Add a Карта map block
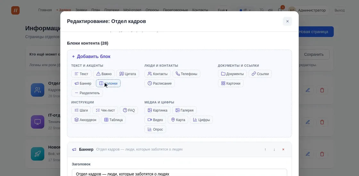Viewport: 359px width, 176px height. tap(178, 120)
